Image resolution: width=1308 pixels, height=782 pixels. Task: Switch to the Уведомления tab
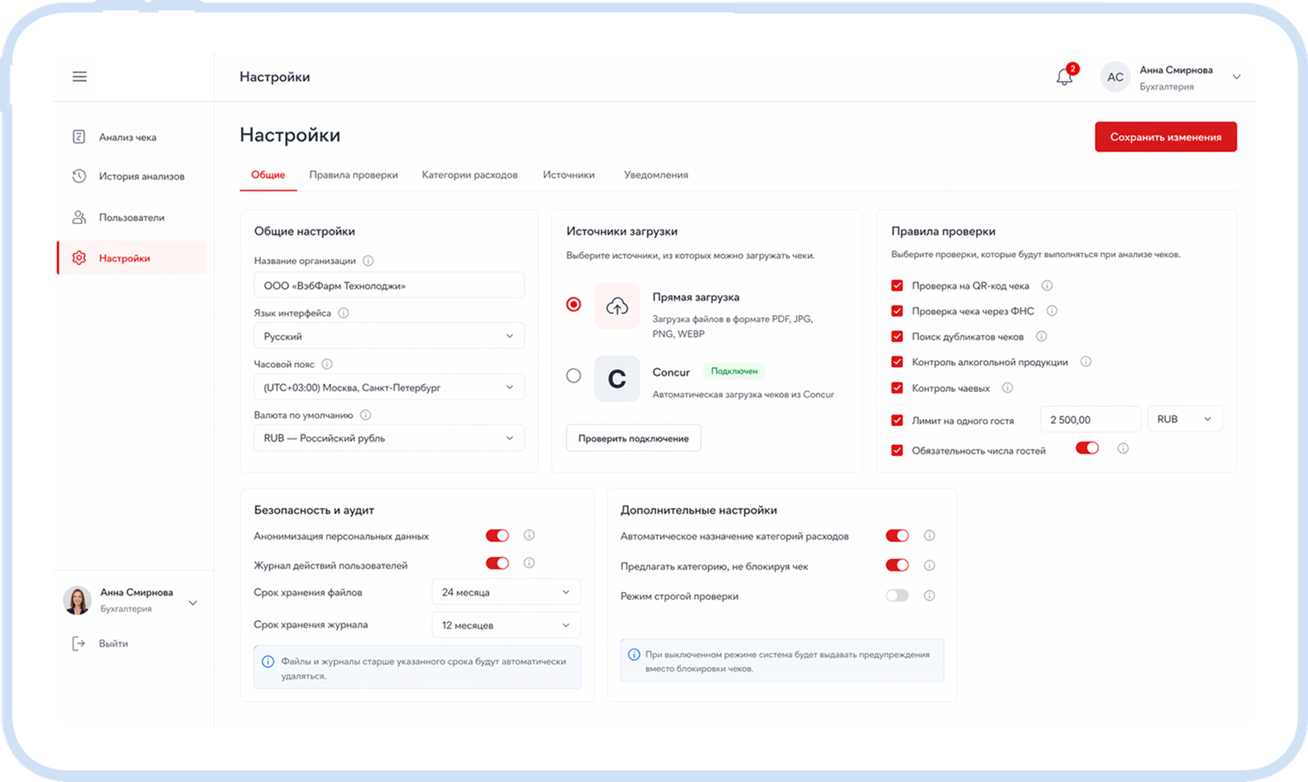tap(656, 174)
